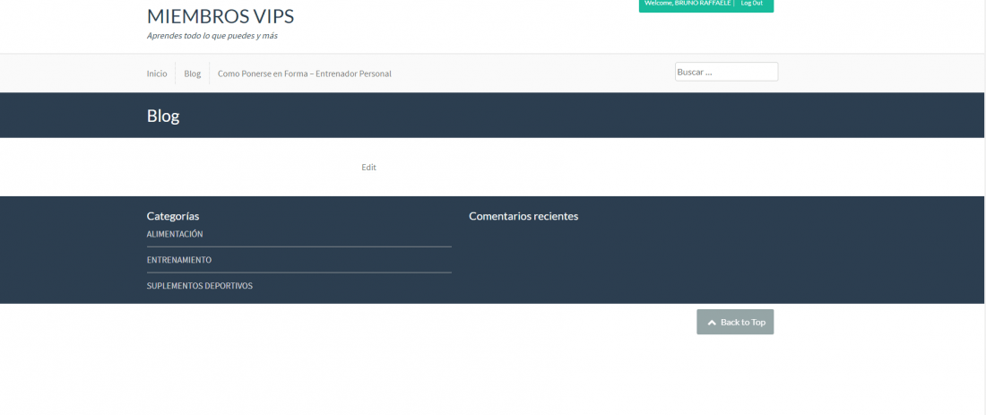Click the Categorías footer heading
This screenshot has height=415, width=986.
coord(173,216)
